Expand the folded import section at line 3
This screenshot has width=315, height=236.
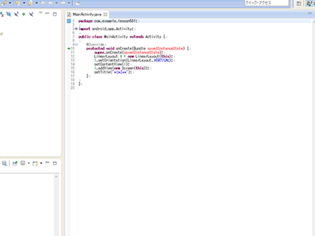pos(76,29)
